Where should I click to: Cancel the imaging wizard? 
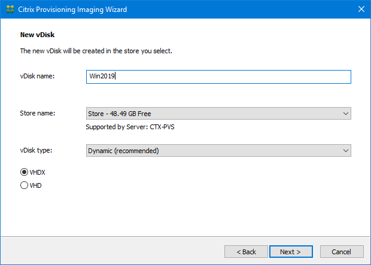tap(342, 251)
